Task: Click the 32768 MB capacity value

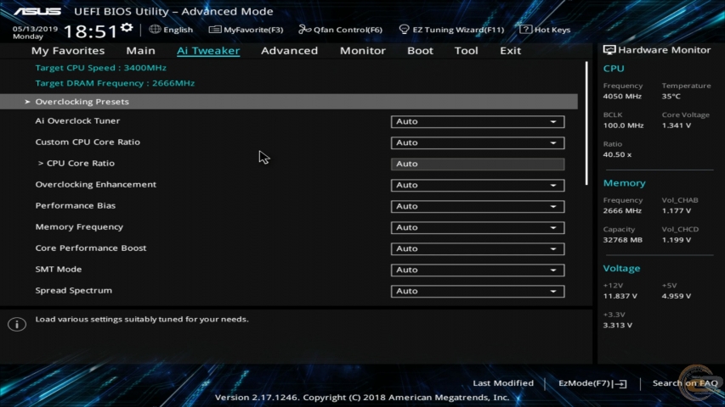Action: point(622,240)
